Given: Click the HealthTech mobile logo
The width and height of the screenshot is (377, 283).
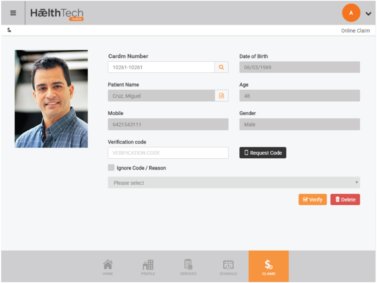Looking at the screenshot, I should point(57,14).
